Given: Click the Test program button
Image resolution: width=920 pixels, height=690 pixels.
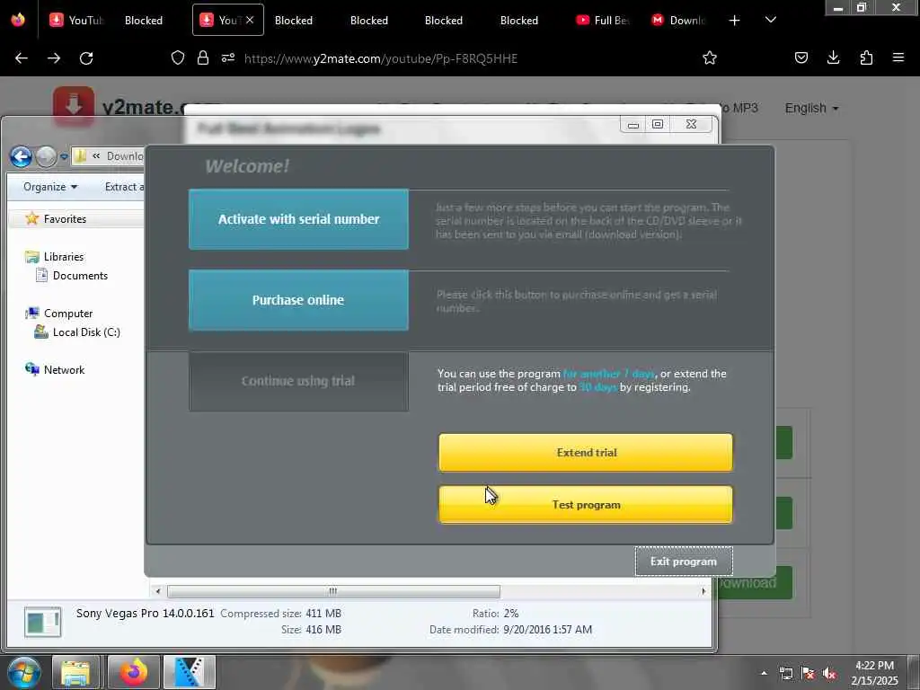Looking at the screenshot, I should (x=586, y=505).
